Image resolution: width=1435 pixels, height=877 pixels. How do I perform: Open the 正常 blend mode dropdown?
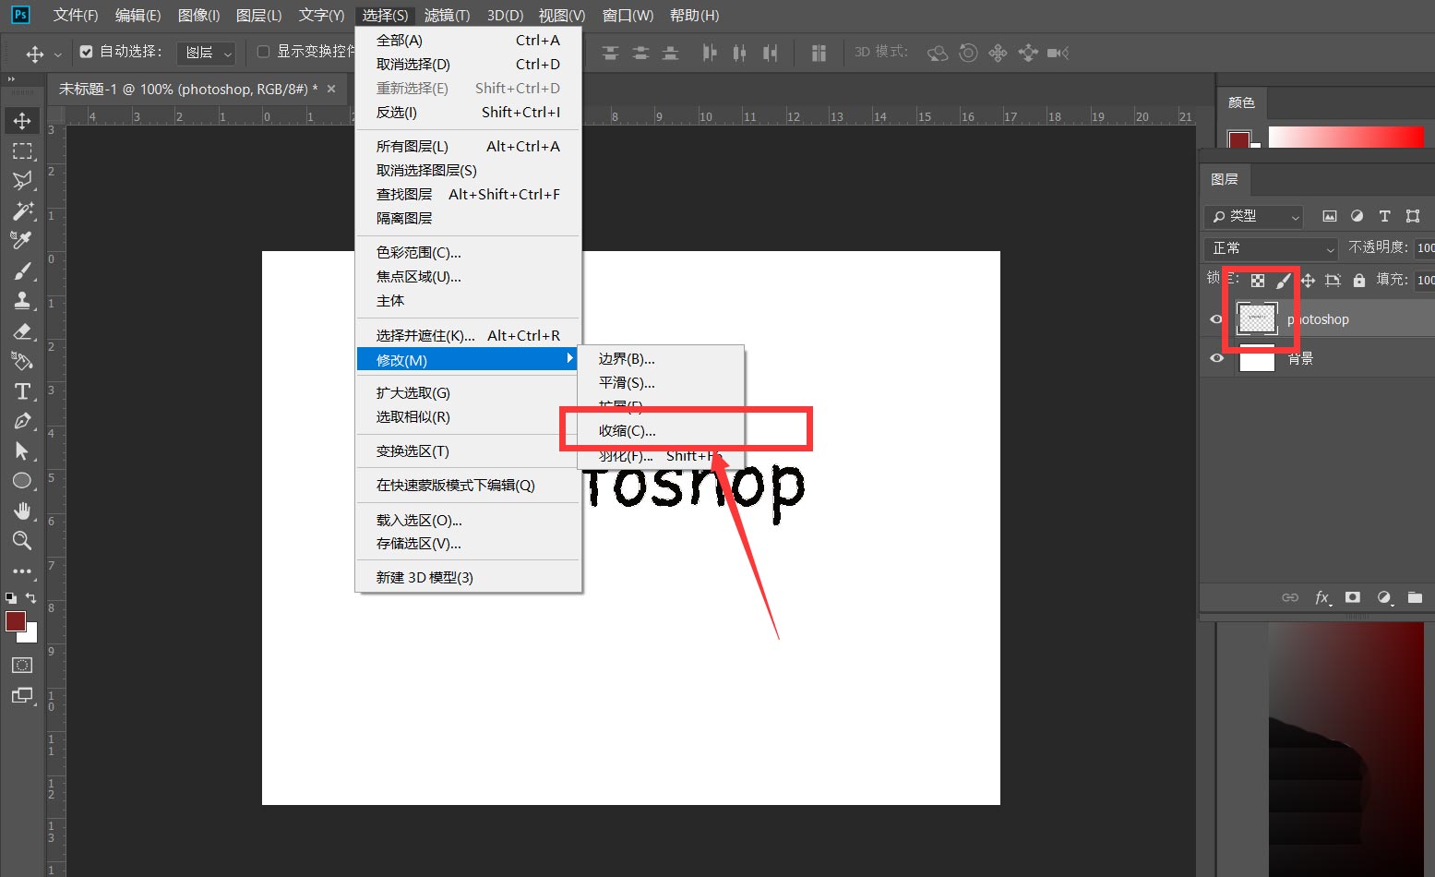click(x=1271, y=248)
